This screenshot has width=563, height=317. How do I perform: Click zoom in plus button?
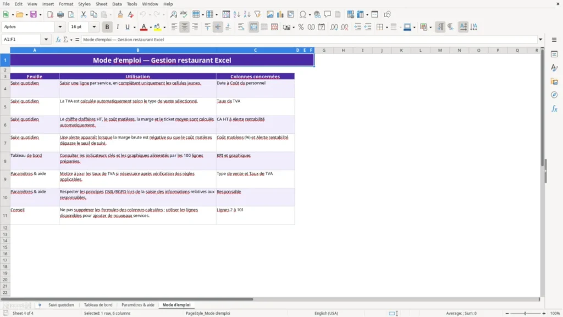pyautogui.click(x=544, y=313)
